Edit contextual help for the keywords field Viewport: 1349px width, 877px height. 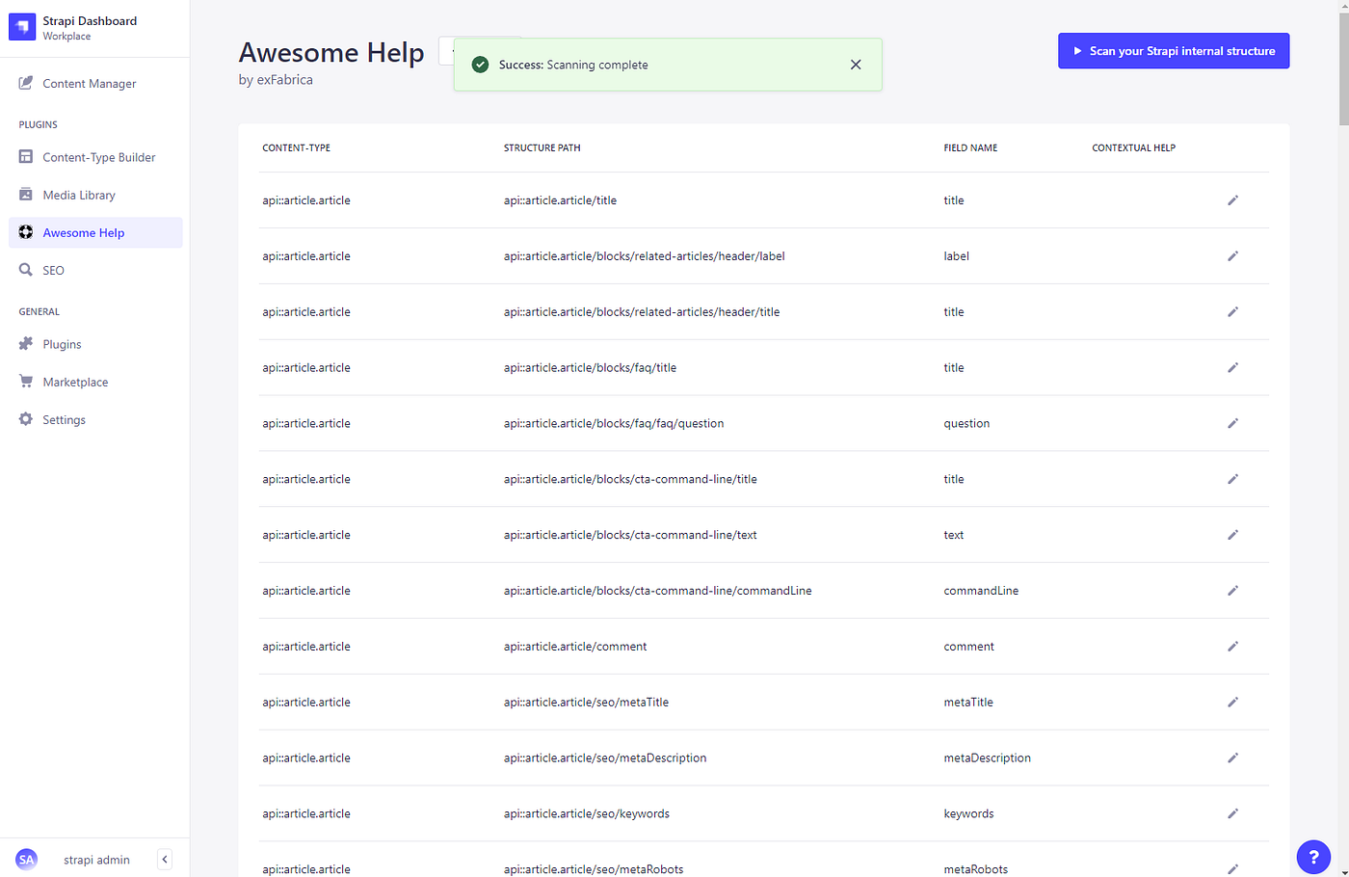pyautogui.click(x=1233, y=813)
